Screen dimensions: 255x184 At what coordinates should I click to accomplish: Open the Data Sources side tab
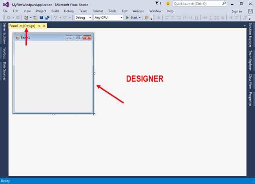click(4, 71)
